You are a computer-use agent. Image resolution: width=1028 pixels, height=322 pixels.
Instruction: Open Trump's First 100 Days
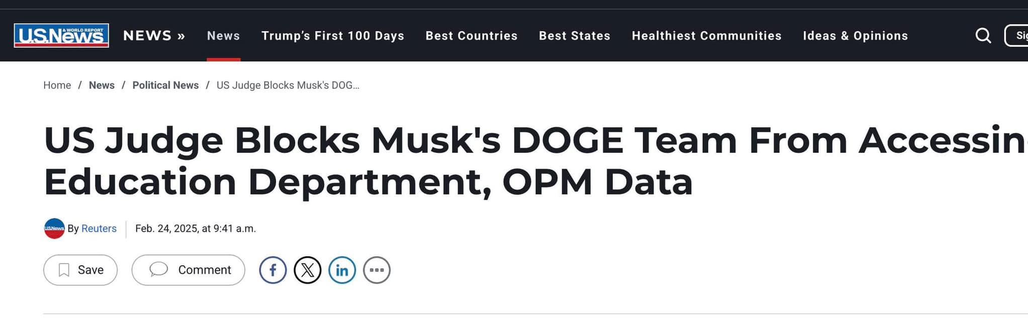[332, 36]
